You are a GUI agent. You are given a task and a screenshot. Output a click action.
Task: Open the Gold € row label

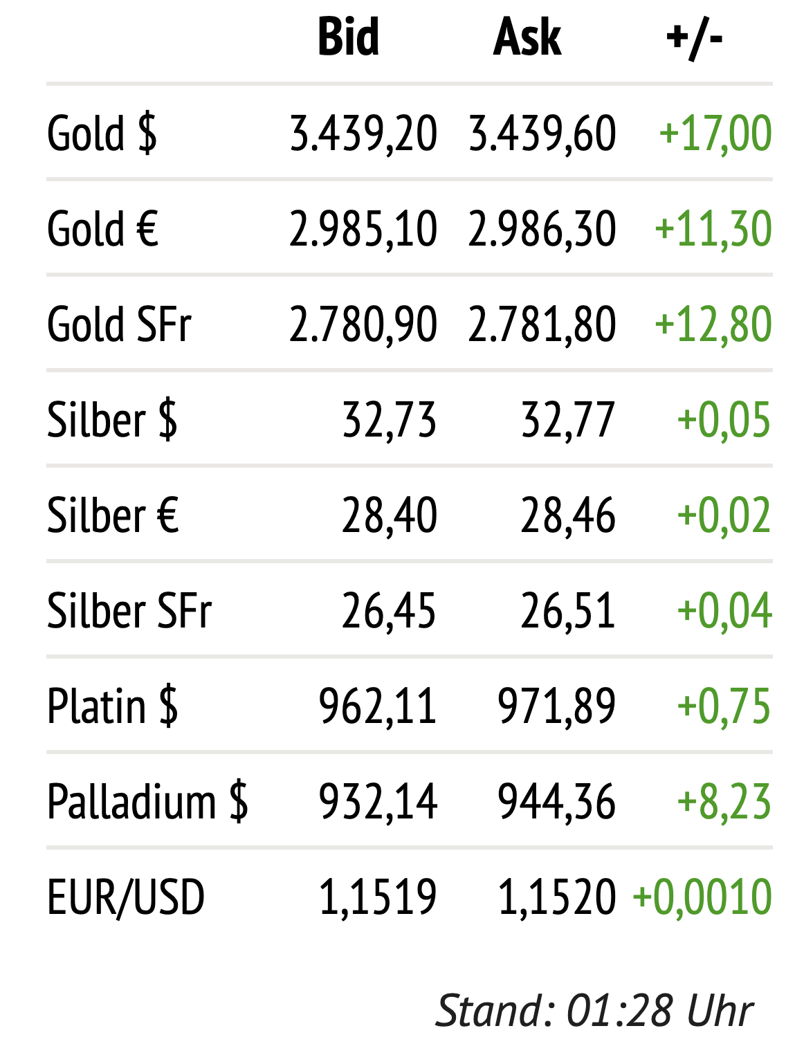pos(103,228)
